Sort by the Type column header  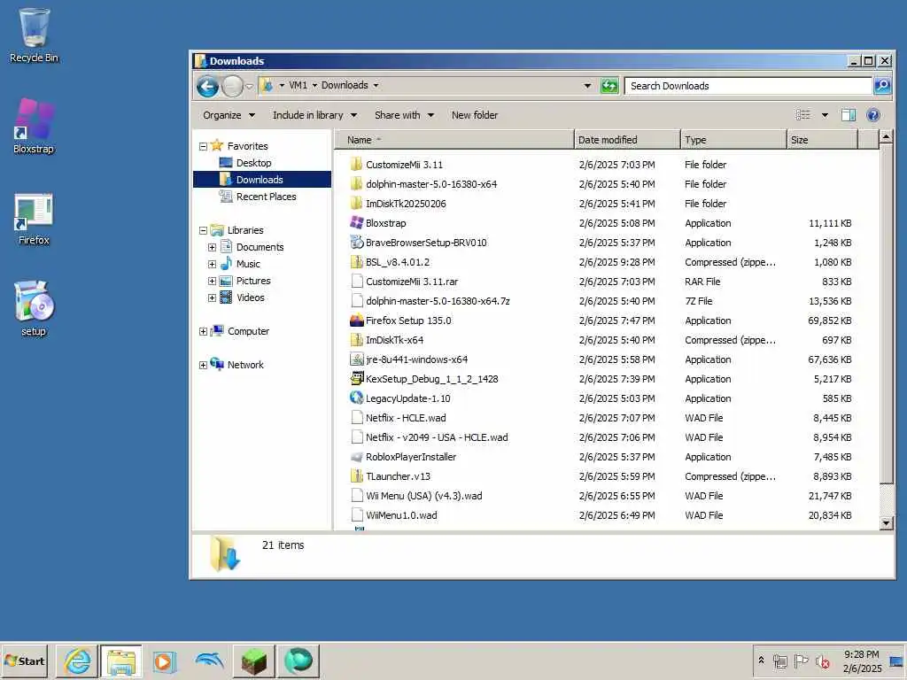733,140
